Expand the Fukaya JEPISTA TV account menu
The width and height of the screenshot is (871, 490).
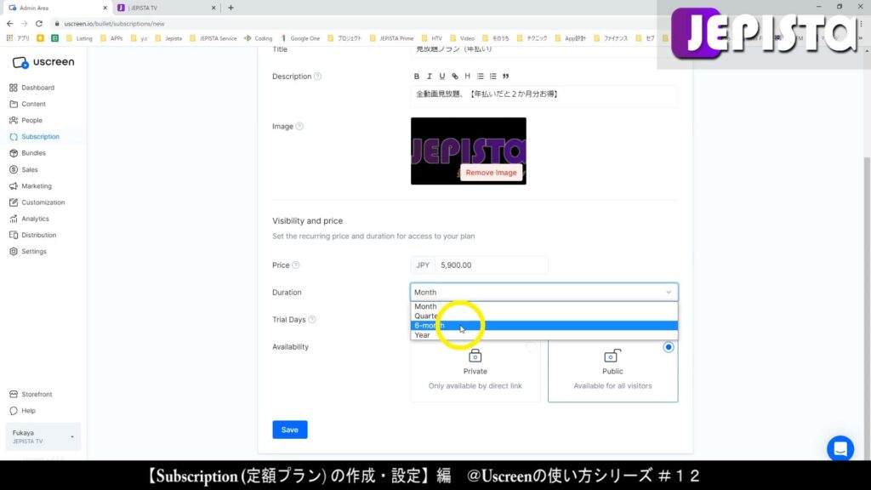tap(43, 436)
